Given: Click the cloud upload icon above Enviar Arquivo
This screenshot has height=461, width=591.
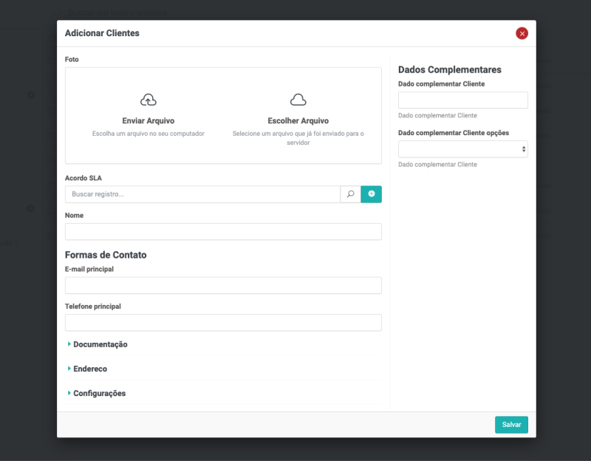Looking at the screenshot, I should click(148, 100).
